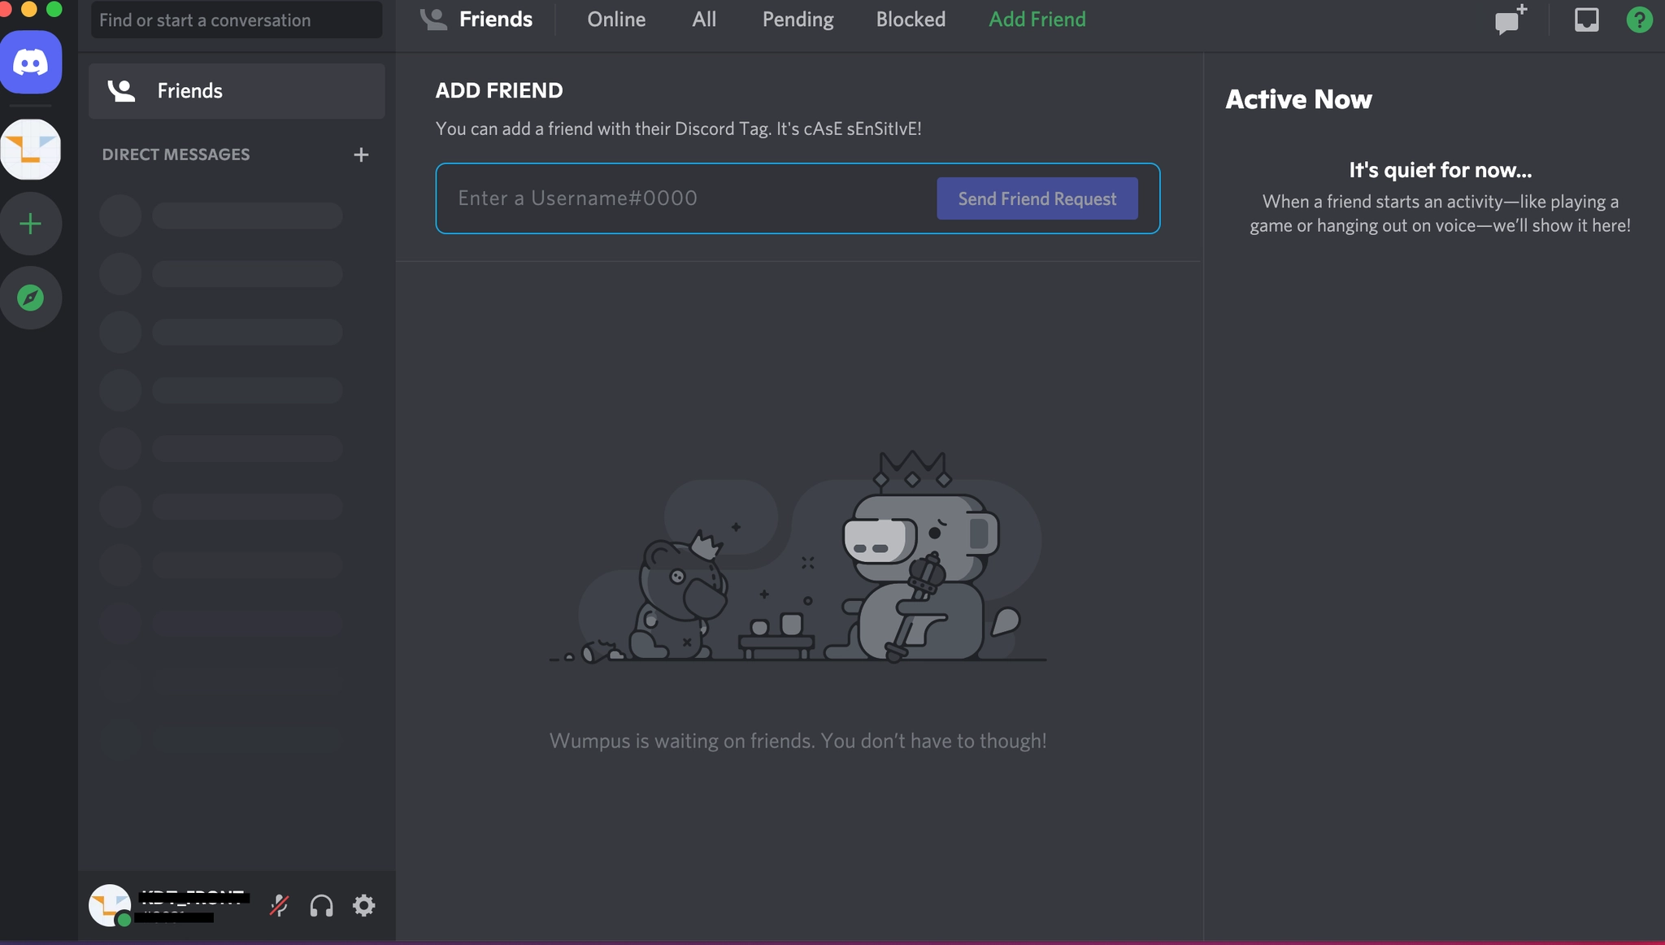Click the green Add Friend button
Image resolution: width=1665 pixels, height=945 pixels.
[1037, 20]
